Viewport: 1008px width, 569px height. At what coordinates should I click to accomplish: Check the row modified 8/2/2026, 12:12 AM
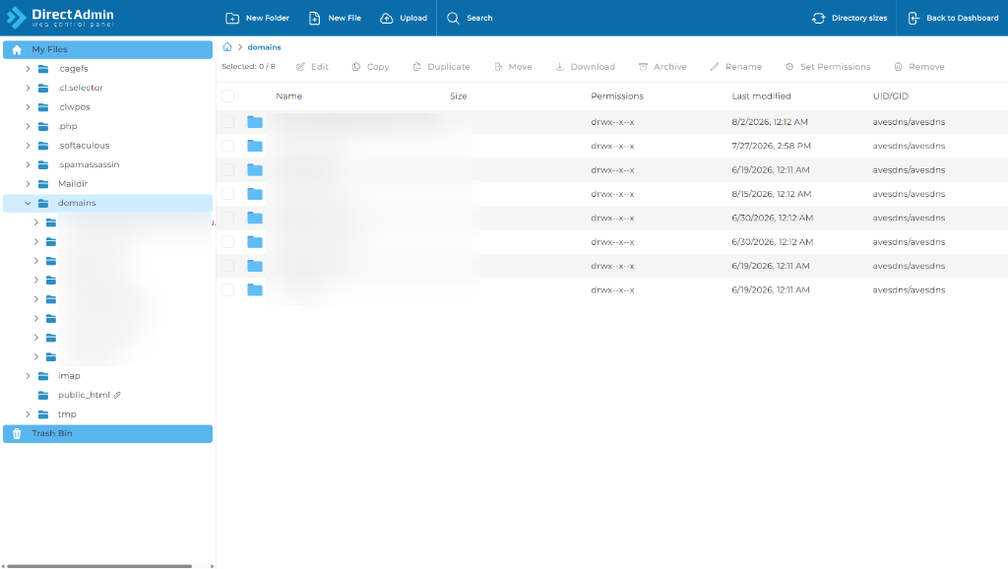click(227, 122)
